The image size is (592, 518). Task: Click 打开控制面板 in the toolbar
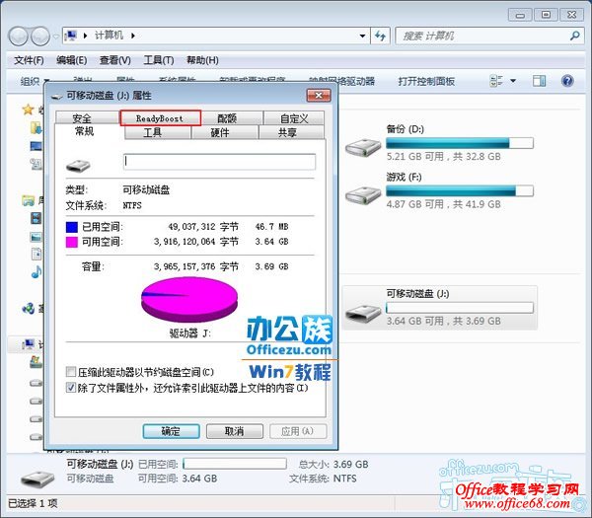pyautogui.click(x=426, y=81)
